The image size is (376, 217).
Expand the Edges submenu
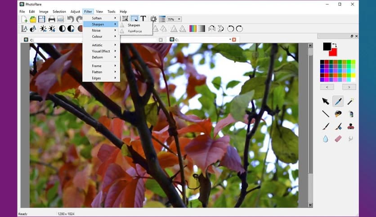pos(101,78)
